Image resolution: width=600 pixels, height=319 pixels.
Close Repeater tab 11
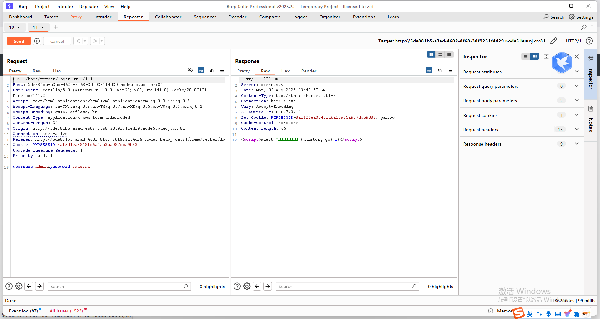pos(43,27)
